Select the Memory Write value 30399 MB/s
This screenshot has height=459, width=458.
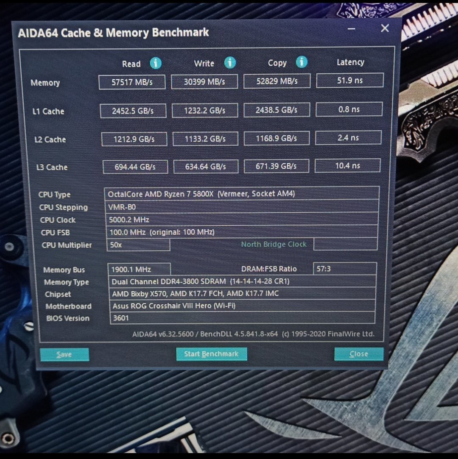[x=204, y=82]
